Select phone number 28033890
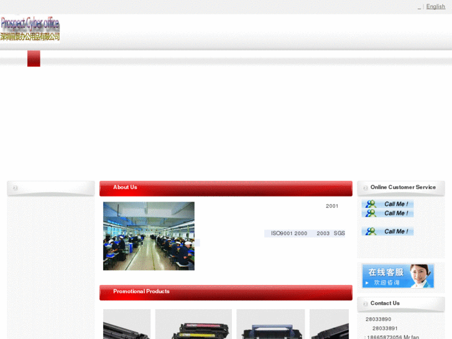Image resolution: width=452 pixels, height=339 pixels. [x=378, y=319]
